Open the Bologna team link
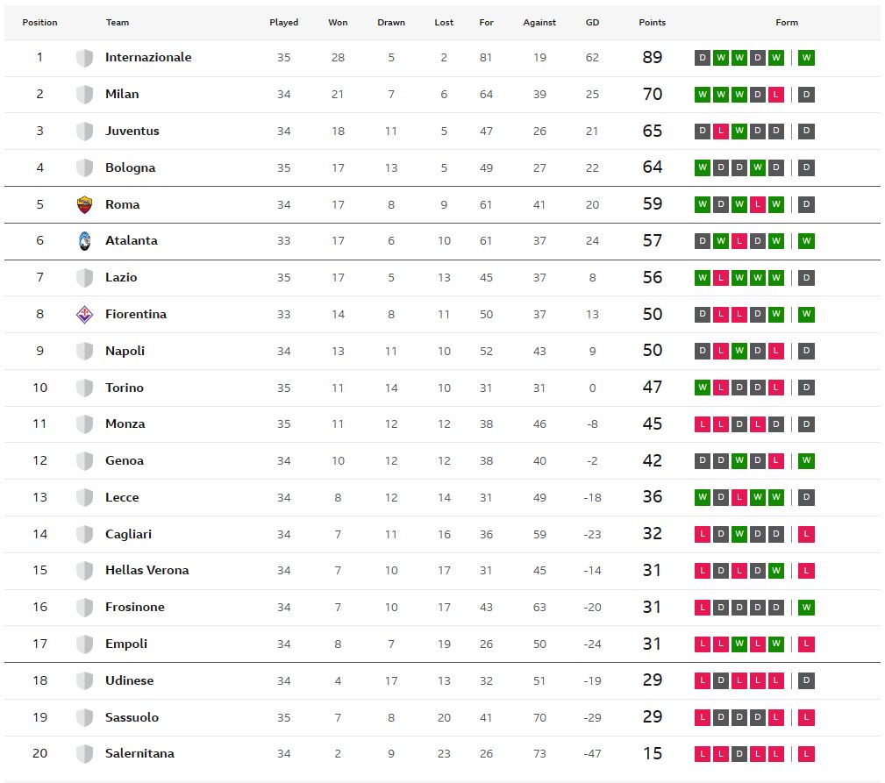The width and height of the screenshot is (885, 783). coord(130,167)
